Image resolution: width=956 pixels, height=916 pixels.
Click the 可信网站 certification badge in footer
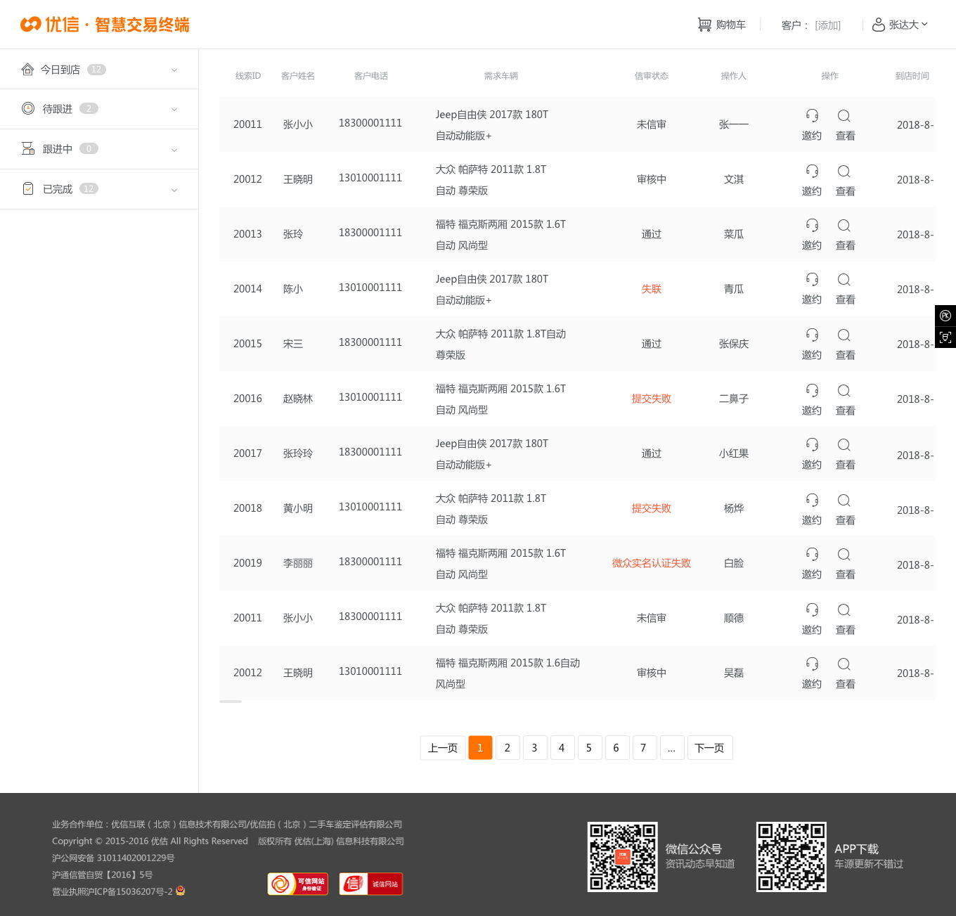297,884
